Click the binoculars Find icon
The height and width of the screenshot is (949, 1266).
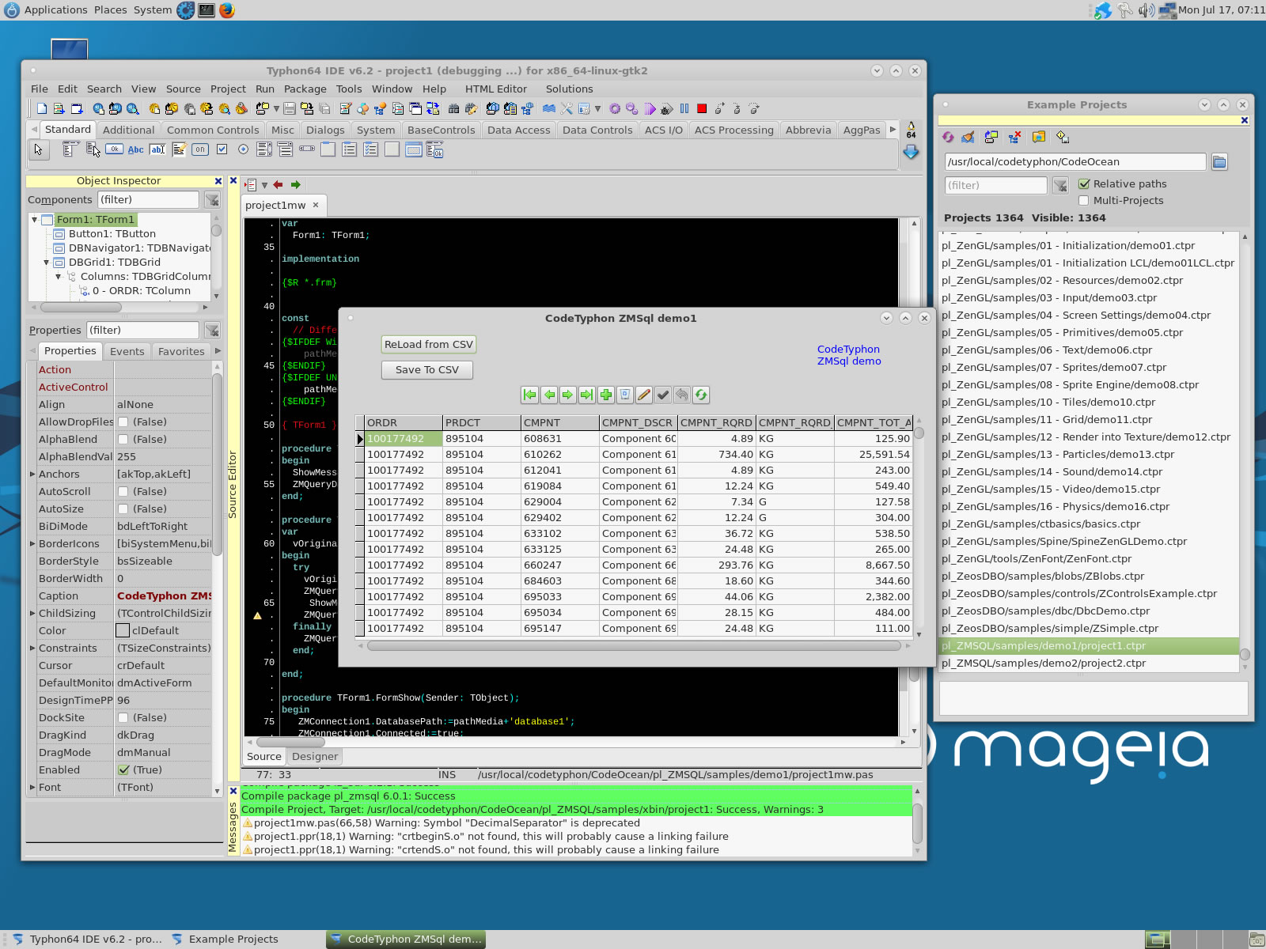tap(453, 108)
